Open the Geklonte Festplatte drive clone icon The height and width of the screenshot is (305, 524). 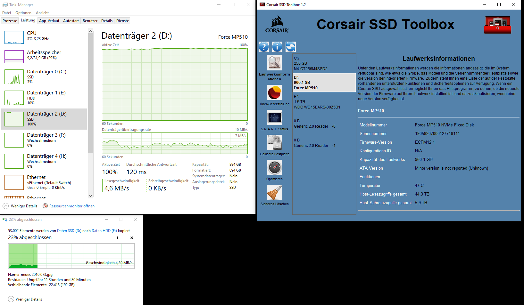tap(275, 142)
